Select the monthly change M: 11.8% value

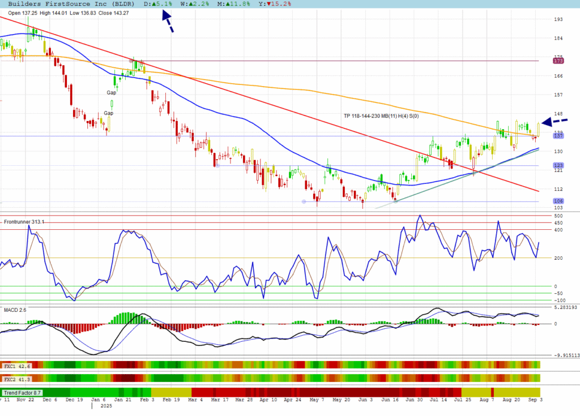(x=233, y=4)
